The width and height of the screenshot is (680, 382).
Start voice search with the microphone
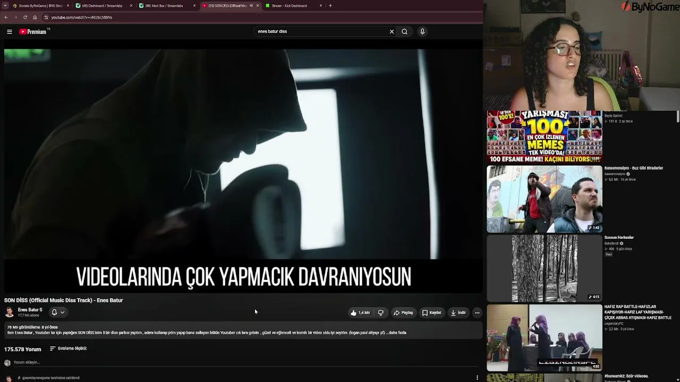(x=422, y=32)
